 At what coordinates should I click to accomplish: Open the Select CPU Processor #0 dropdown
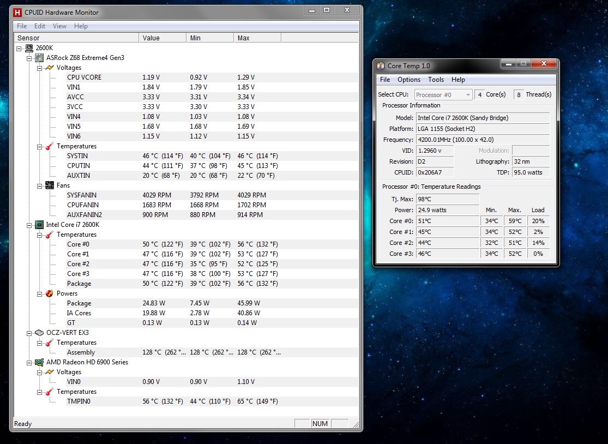[x=443, y=95]
